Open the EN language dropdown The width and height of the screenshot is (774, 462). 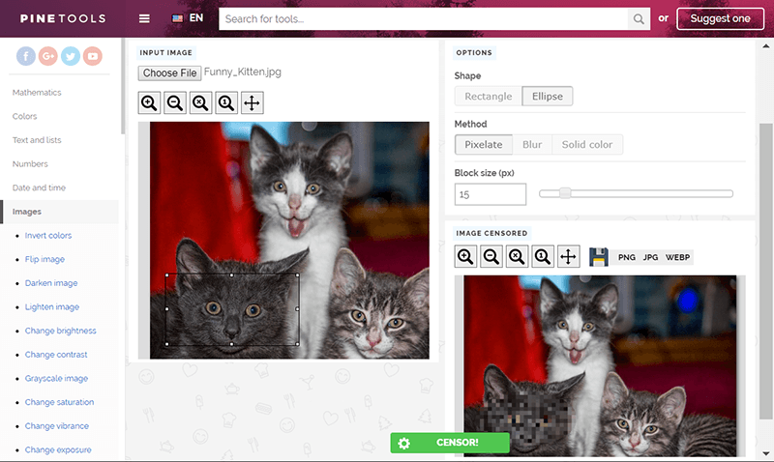[x=188, y=18]
